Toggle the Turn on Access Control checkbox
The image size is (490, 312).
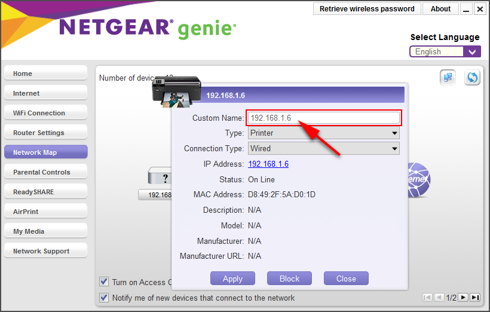[x=105, y=282]
